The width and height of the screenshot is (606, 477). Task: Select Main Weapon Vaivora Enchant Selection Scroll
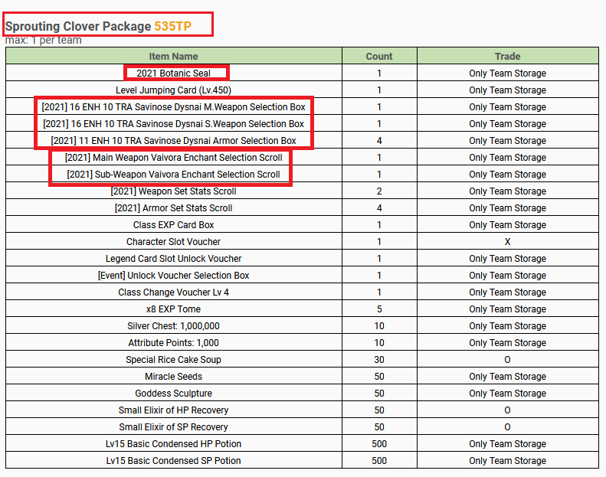point(173,158)
